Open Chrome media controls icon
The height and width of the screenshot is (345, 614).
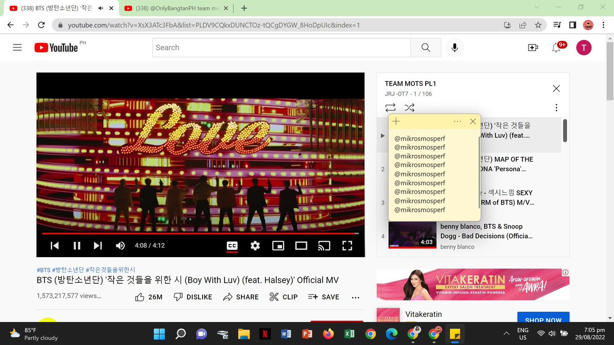[x=557, y=25]
